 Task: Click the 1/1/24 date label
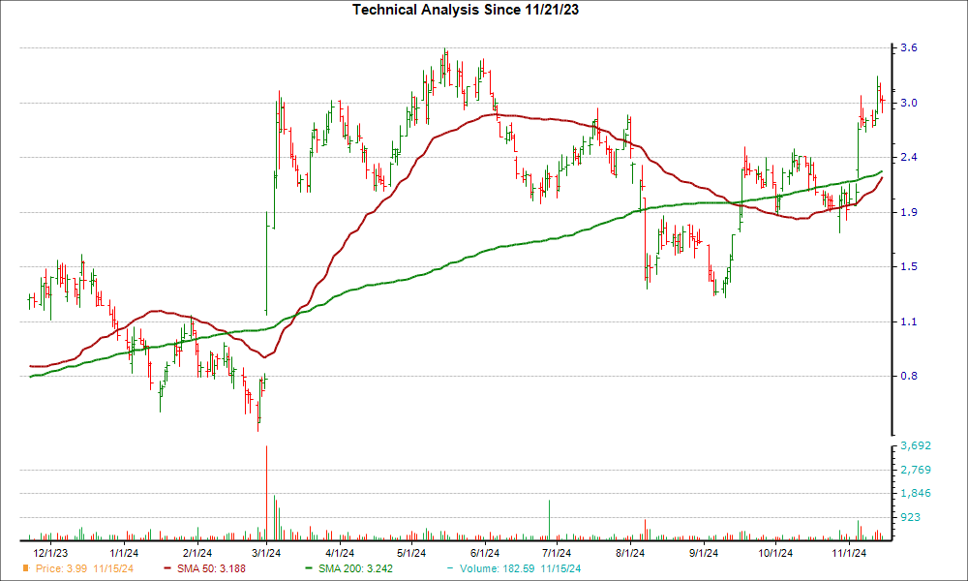point(123,553)
